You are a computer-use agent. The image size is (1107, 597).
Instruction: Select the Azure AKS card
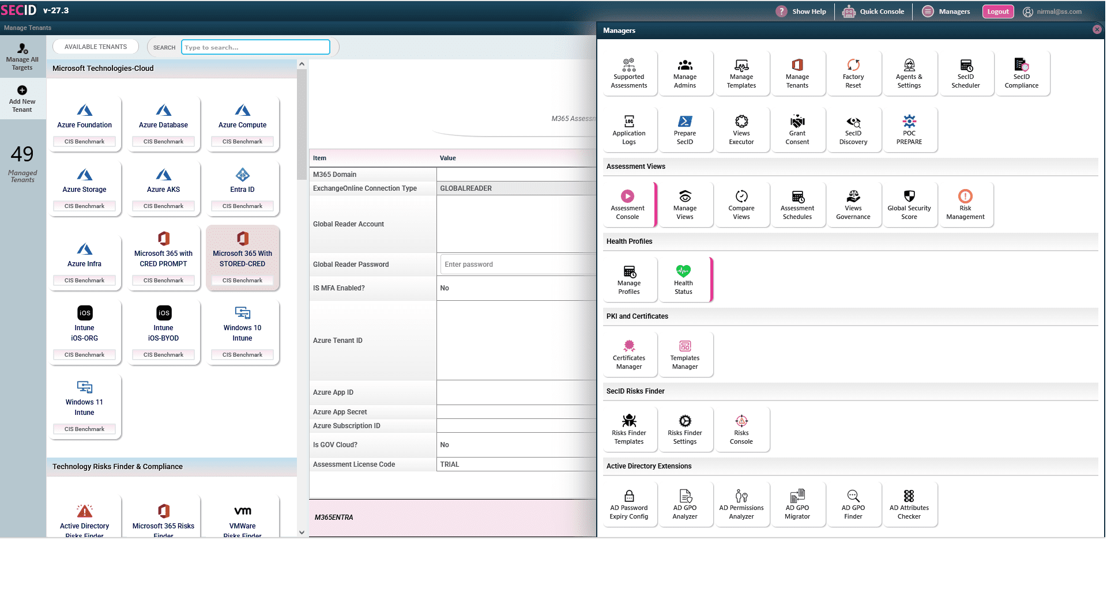click(164, 189)
